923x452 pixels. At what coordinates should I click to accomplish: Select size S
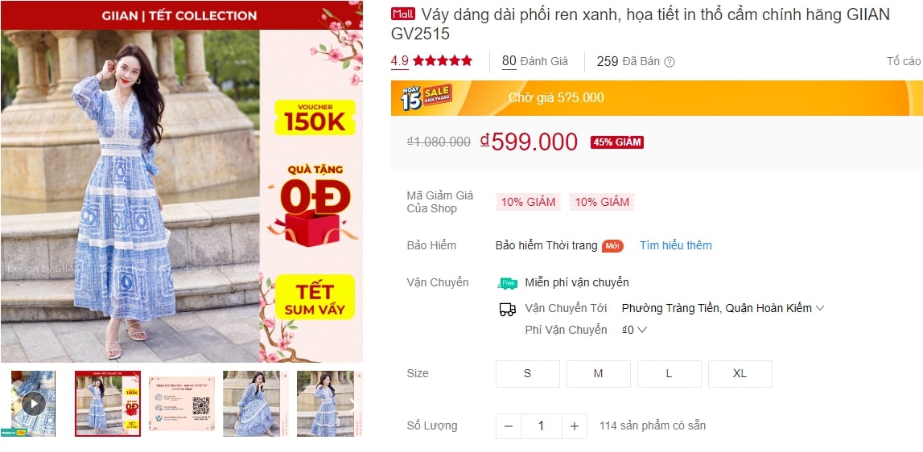click(527, 374)
